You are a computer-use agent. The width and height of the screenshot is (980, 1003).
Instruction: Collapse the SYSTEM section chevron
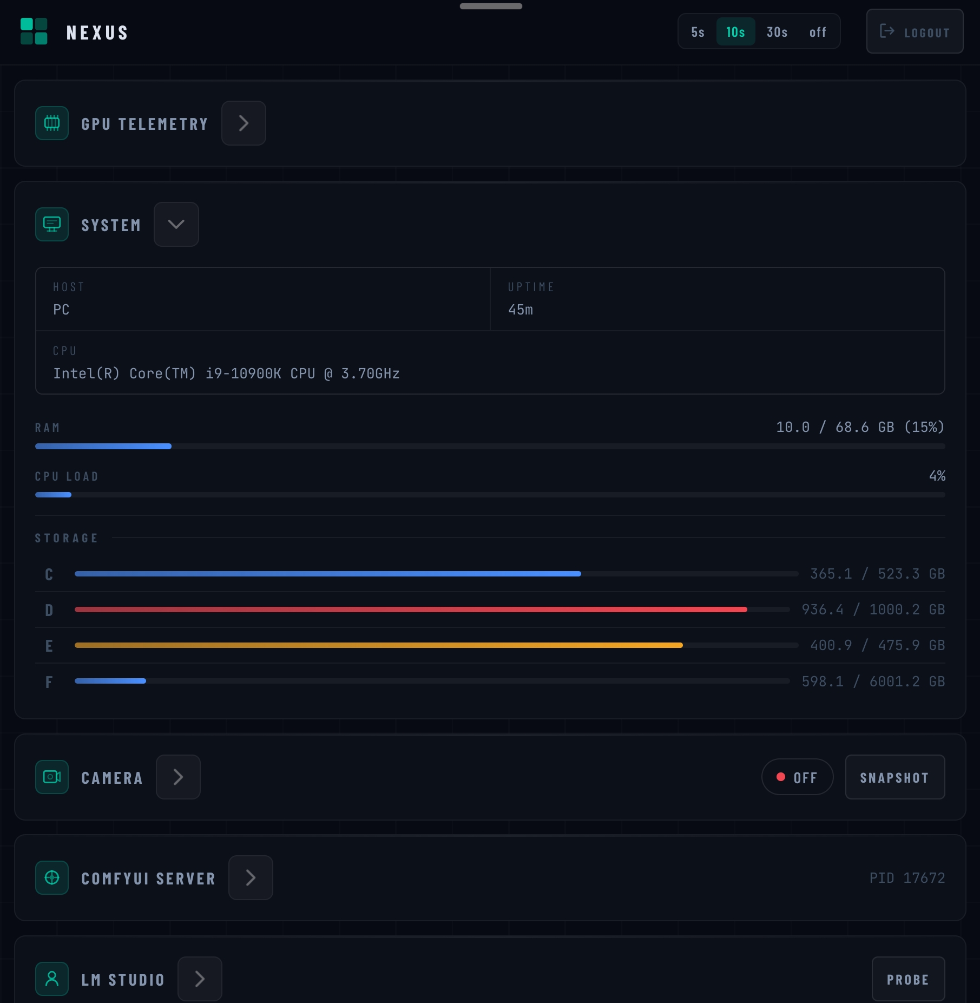click(x=176, y=224)
